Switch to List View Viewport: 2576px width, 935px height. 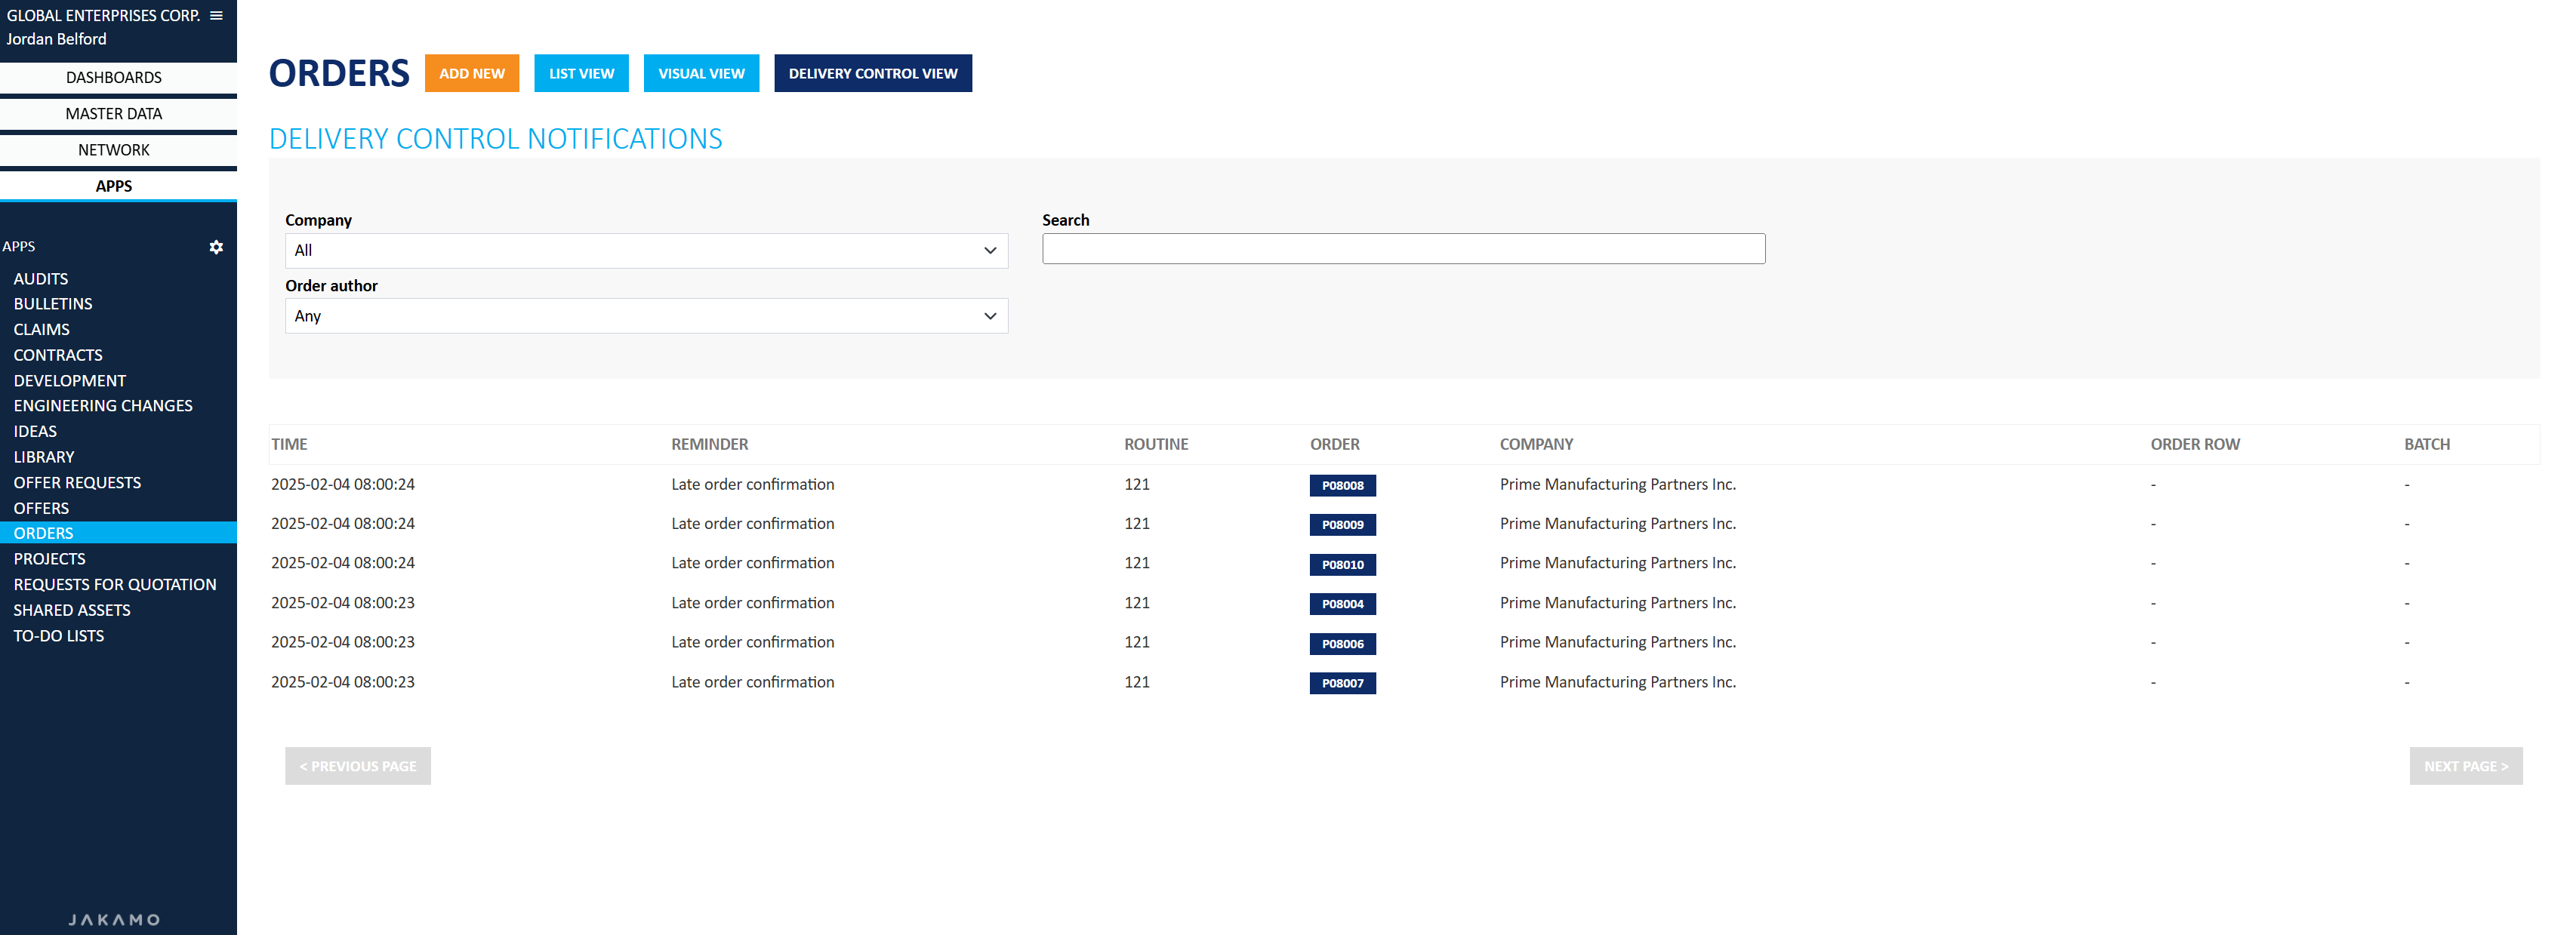581,73
